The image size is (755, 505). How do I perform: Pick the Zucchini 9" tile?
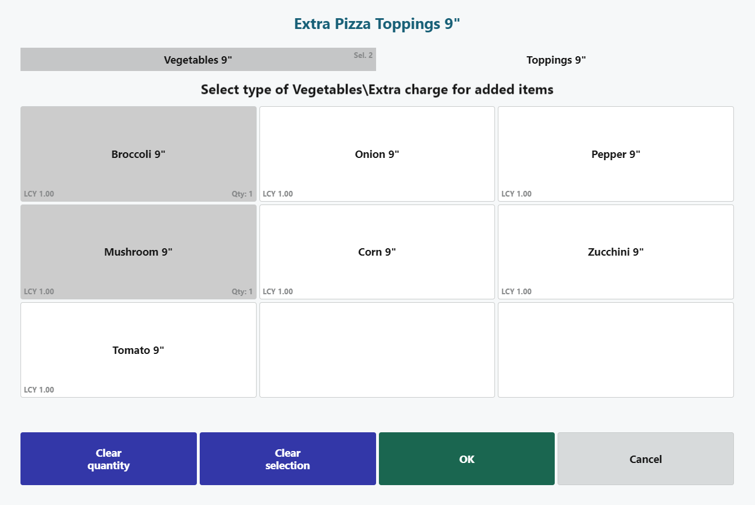pos(616,252)
